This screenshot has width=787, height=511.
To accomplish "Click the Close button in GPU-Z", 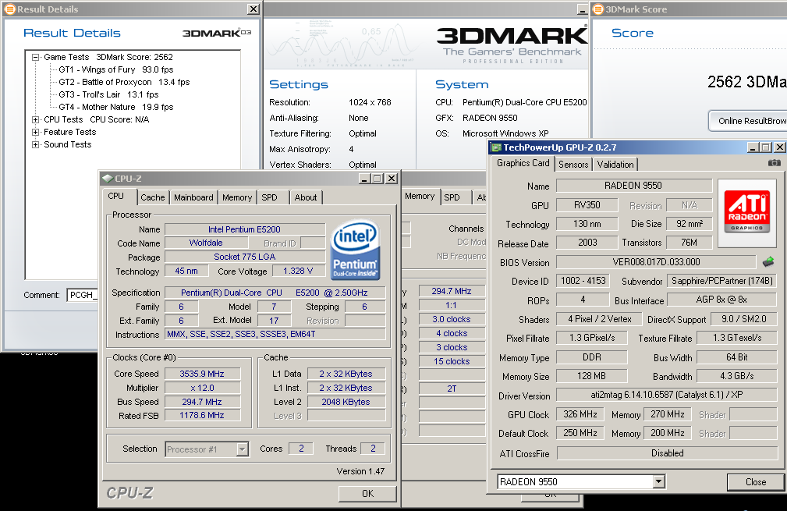I will (755, 482).
